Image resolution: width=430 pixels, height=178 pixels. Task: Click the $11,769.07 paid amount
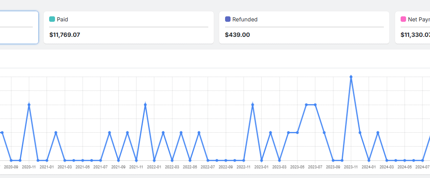pos(64,35)
